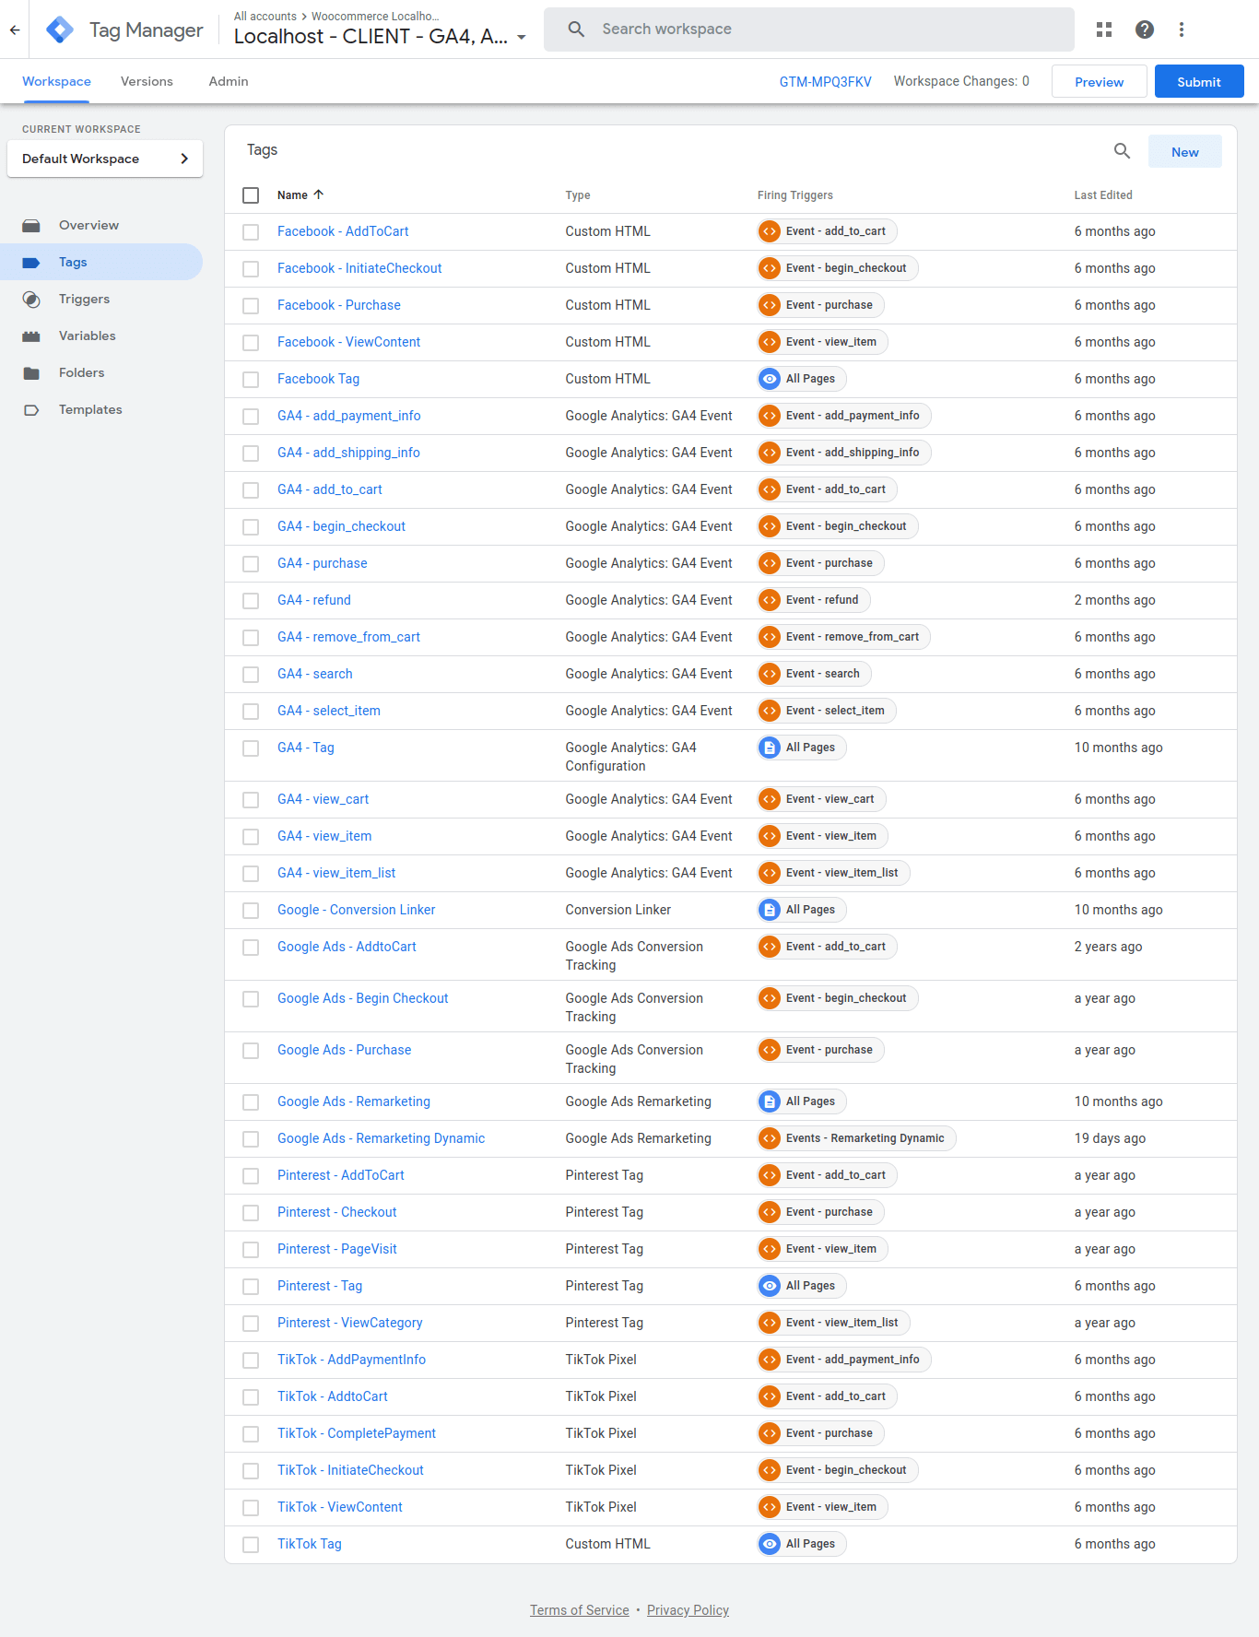Open Templates in the left sidebar

click(89, 409)
